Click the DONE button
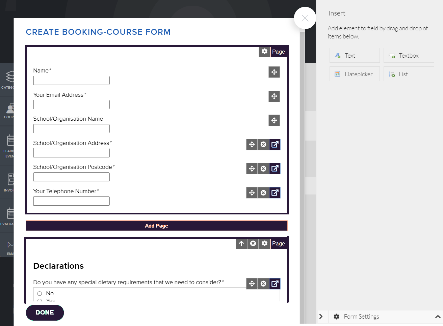443x326 pixels. tap(45, 313)
